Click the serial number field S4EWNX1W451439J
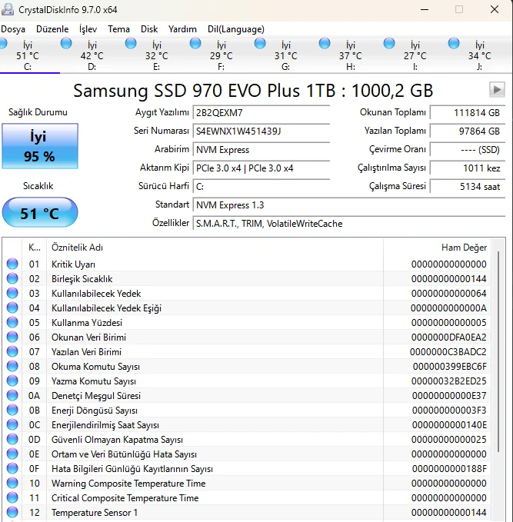The width and height of the screenshot is (513, 522). tap(261, 131)
